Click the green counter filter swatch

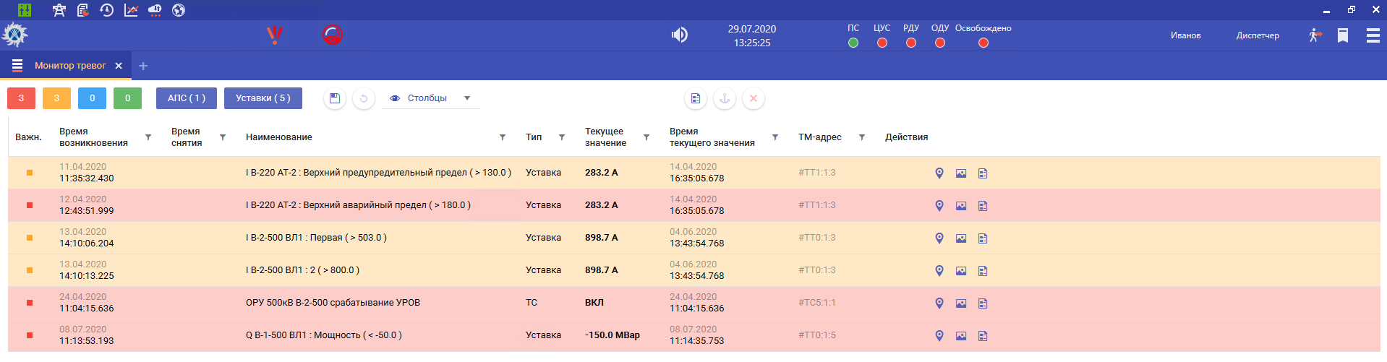(x=127, y=98)
